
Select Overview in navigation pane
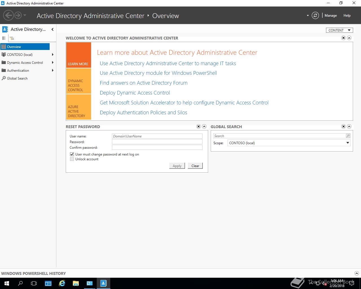[x=25, y=47]
